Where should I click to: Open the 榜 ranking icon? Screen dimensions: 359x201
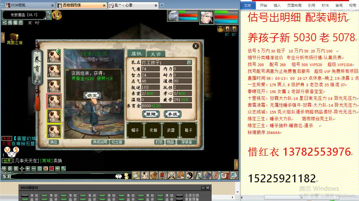click(x=10, y=23)
